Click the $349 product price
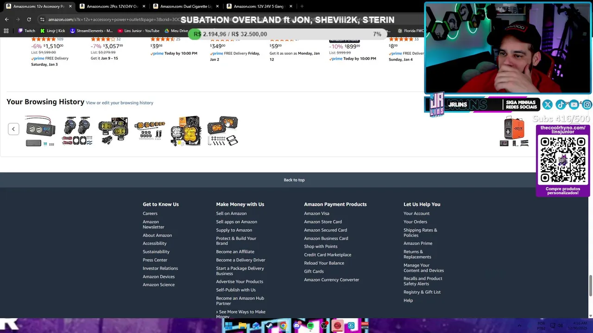 pos(217,46)
